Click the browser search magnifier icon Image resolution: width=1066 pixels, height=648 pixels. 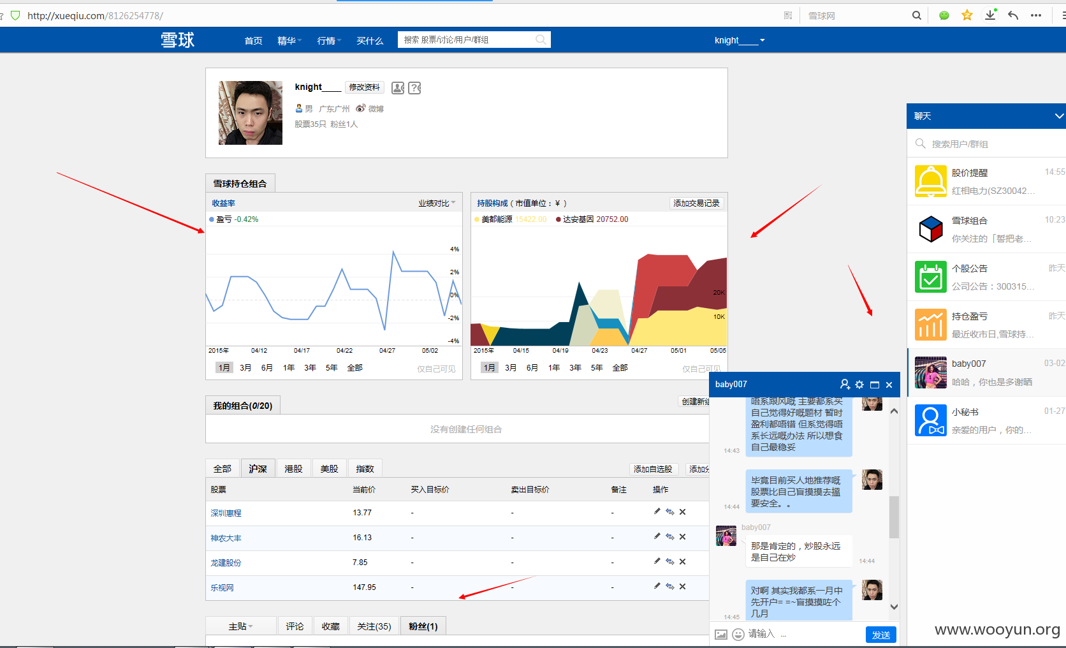click(917, 15)
